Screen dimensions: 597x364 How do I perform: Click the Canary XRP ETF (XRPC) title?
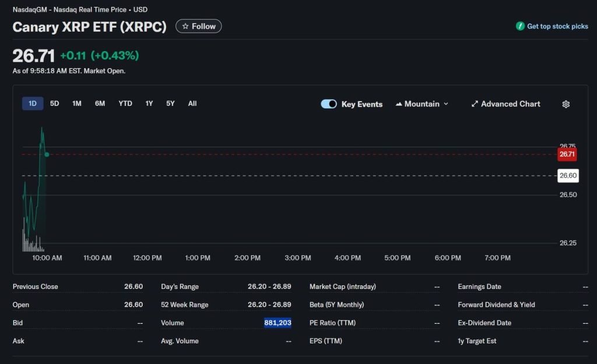click(89, 27)
